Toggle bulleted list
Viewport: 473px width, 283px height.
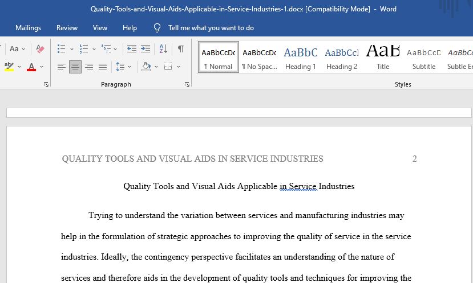click(62, 49)
